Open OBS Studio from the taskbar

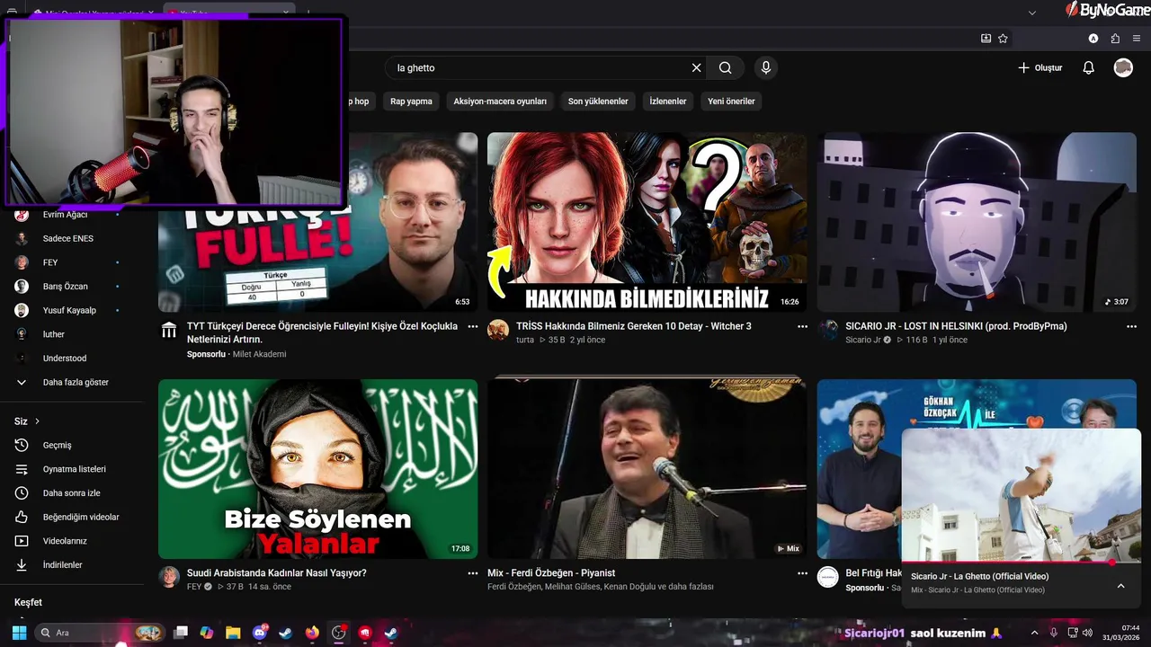[338, 633]
